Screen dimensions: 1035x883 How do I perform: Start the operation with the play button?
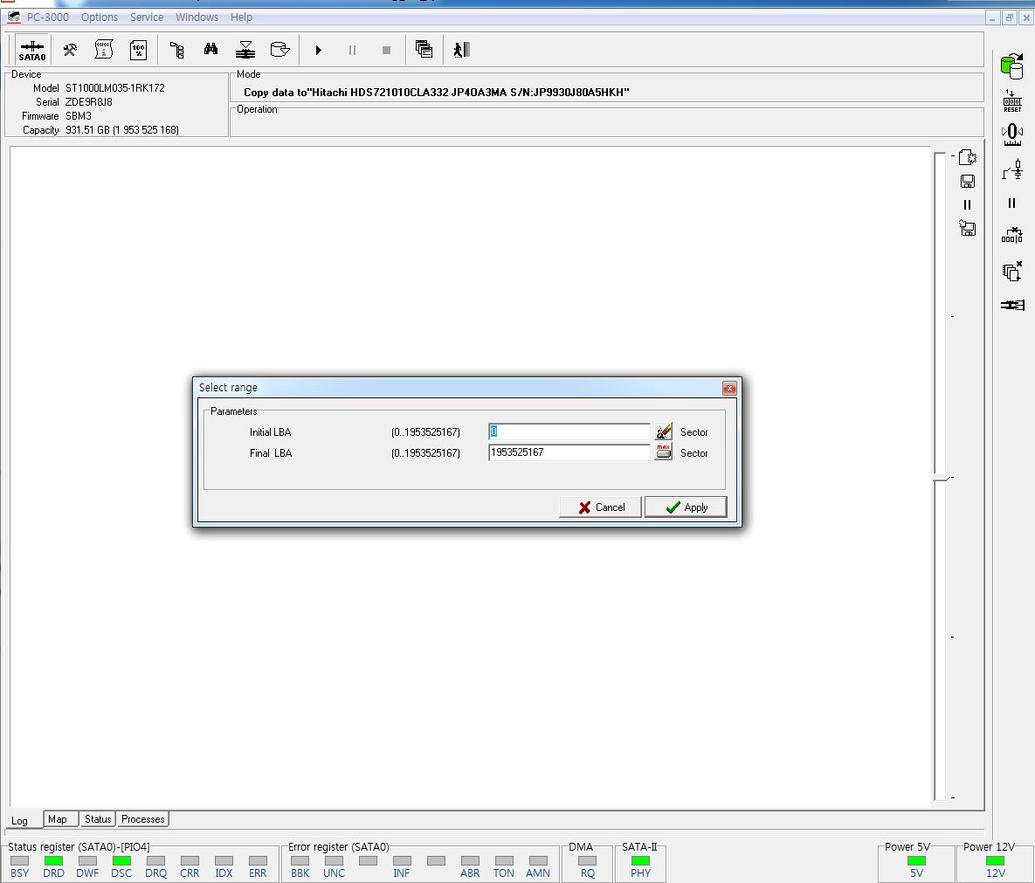pyautogui.click(x=318, y=50)
